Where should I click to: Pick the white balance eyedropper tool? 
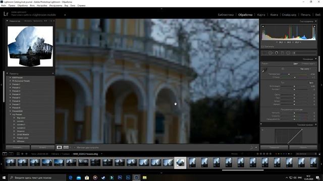[264, 70]
